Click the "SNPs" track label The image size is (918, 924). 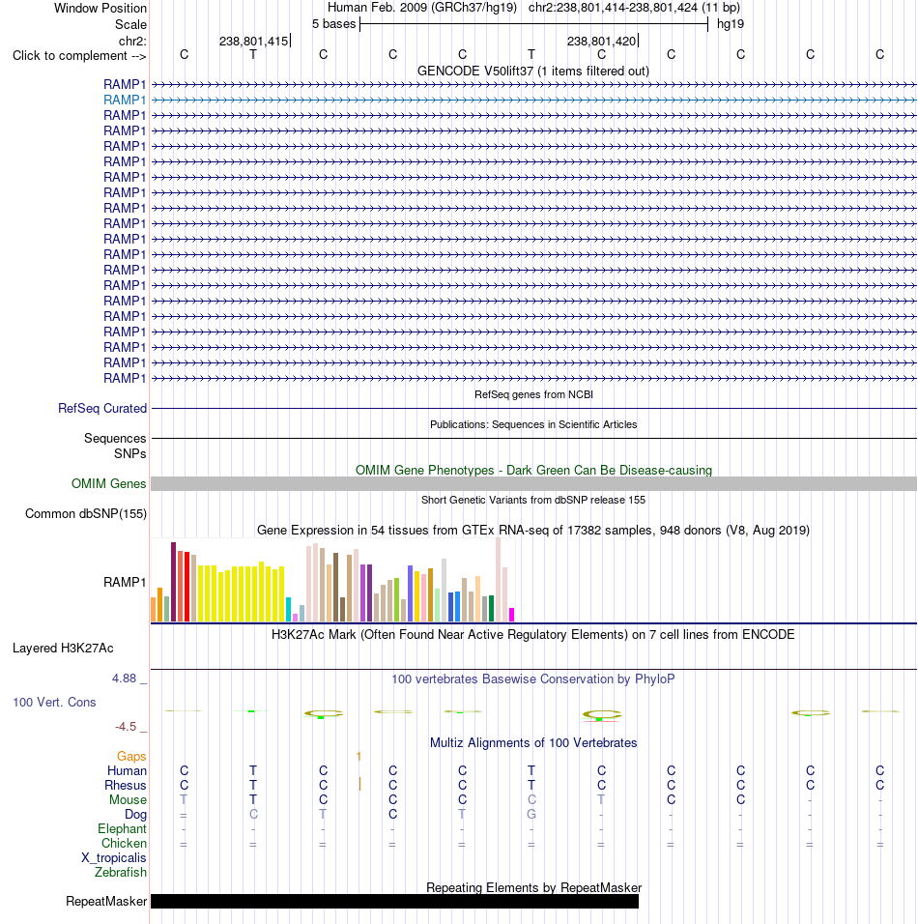pyautogui.click(x=130, y=453)
